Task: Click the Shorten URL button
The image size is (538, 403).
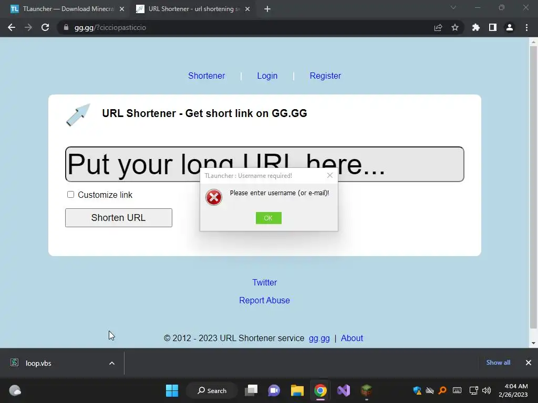Action: [x=119, y=218]
